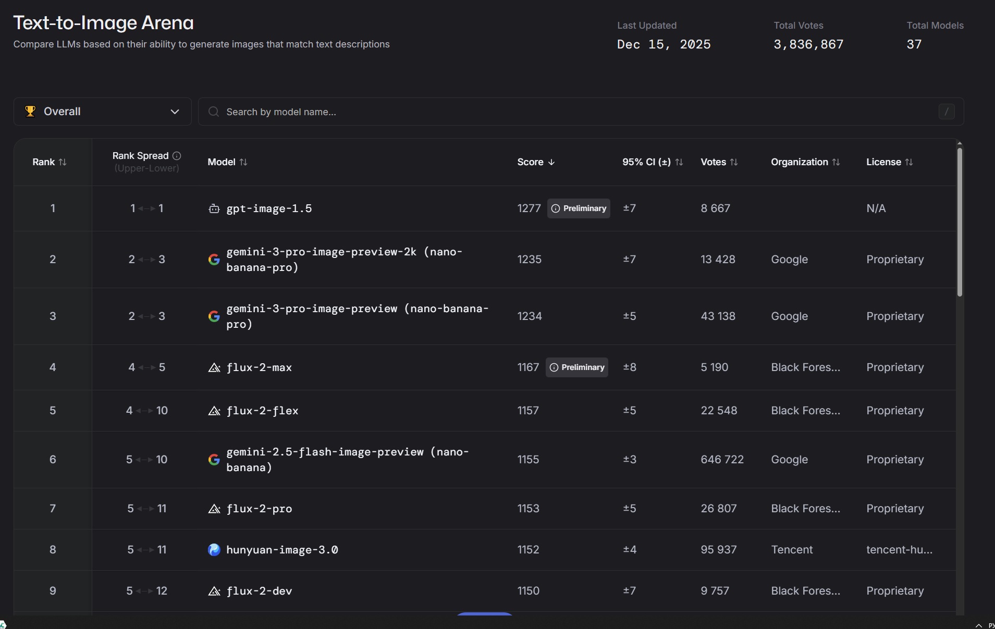This screenshot has height=629, width=995.
Task: Show Rank Spread info tooltip icon
Action: click(x=177, y=156)
